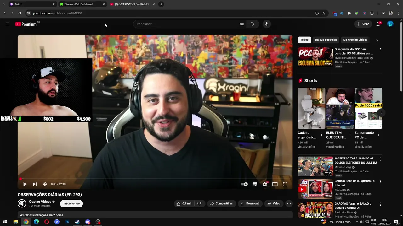The image size is (403, 226).
Task: Switch to Stream - Kick Dashboard tab
Action: tap(82, 4)
